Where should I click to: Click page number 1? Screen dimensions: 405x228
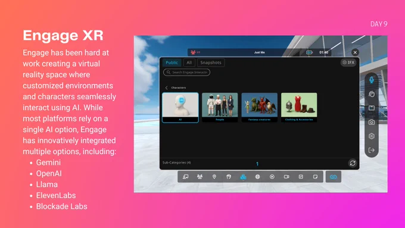pyautogui.click(x=257, y=164)
